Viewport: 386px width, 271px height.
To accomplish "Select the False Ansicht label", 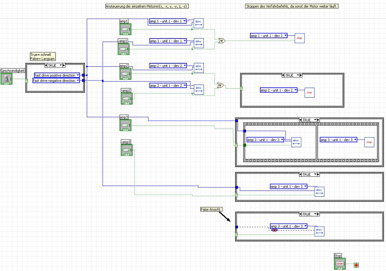I will point(211,209).
